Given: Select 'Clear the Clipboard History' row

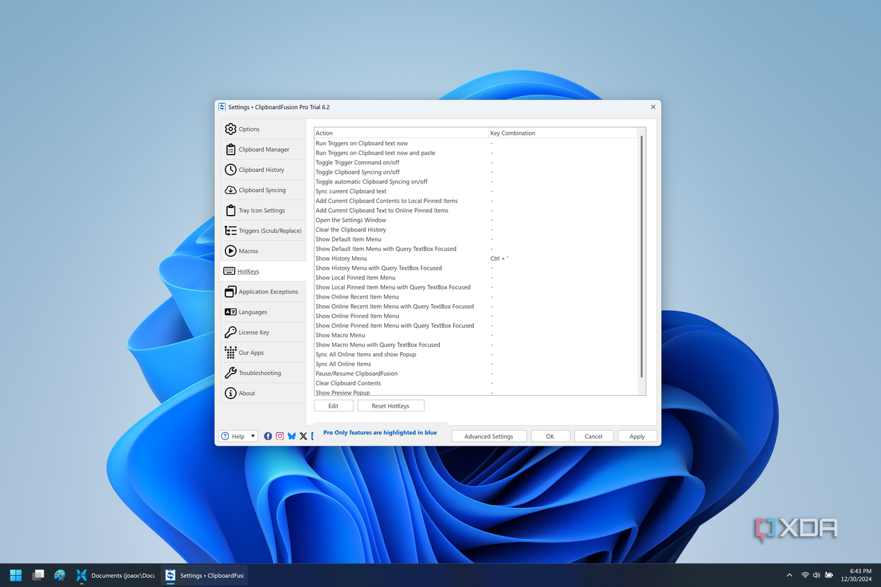Looking at the screenshot, I should point(477,230).
